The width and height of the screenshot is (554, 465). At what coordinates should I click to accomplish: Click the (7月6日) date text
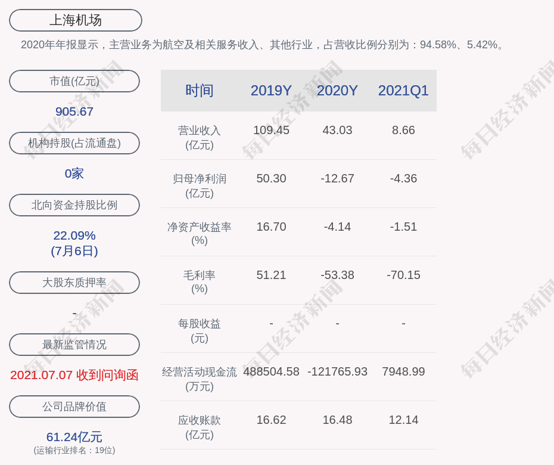point(74,251)
